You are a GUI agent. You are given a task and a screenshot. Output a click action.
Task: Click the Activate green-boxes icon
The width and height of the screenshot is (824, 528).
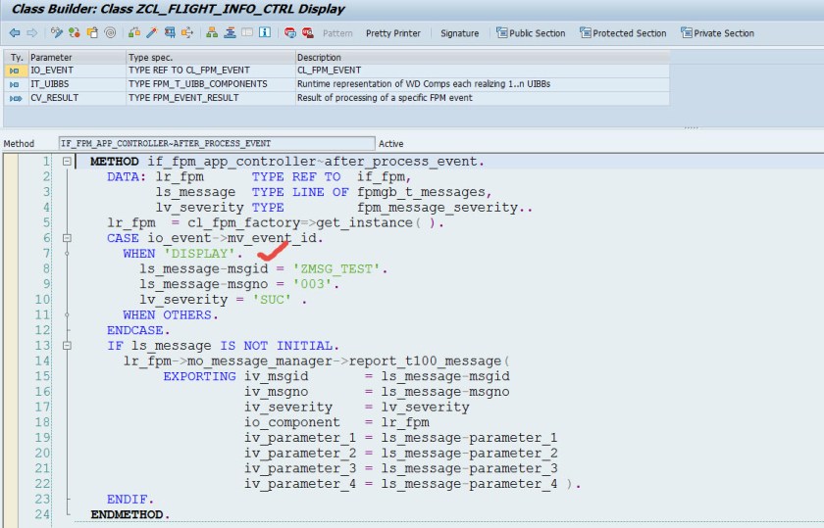[134, 33]
